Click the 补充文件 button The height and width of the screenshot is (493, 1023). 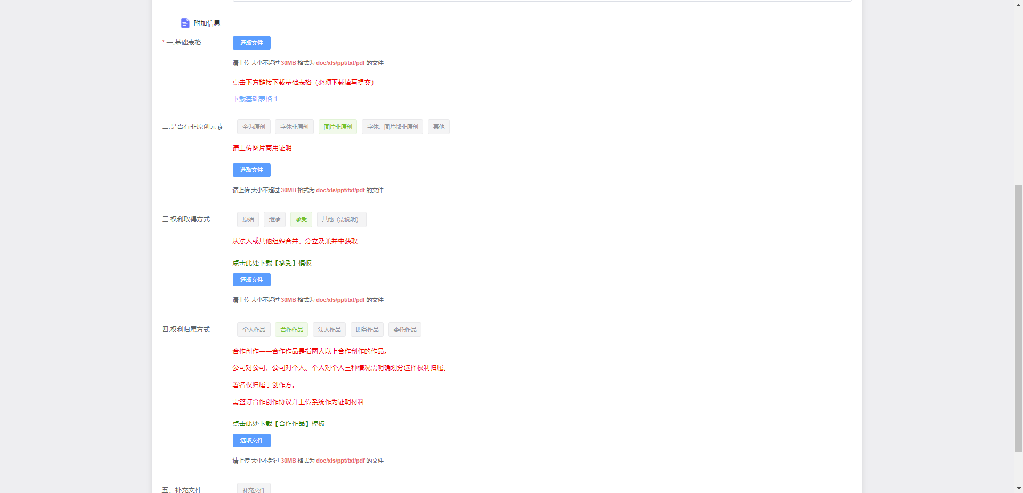click(x=253, y=490)
